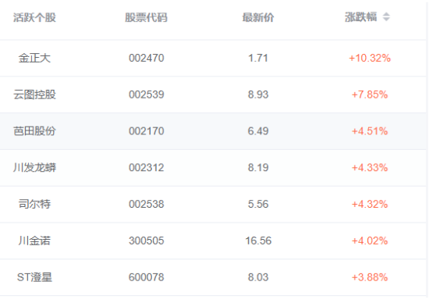Open stock 司尔特
This screenshot has width=429, height=303.
click(x=34, y=204)
